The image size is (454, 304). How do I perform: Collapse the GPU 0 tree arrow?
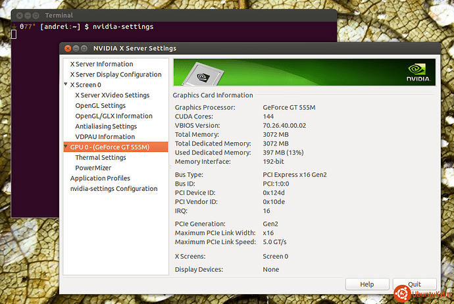[66, 147]
